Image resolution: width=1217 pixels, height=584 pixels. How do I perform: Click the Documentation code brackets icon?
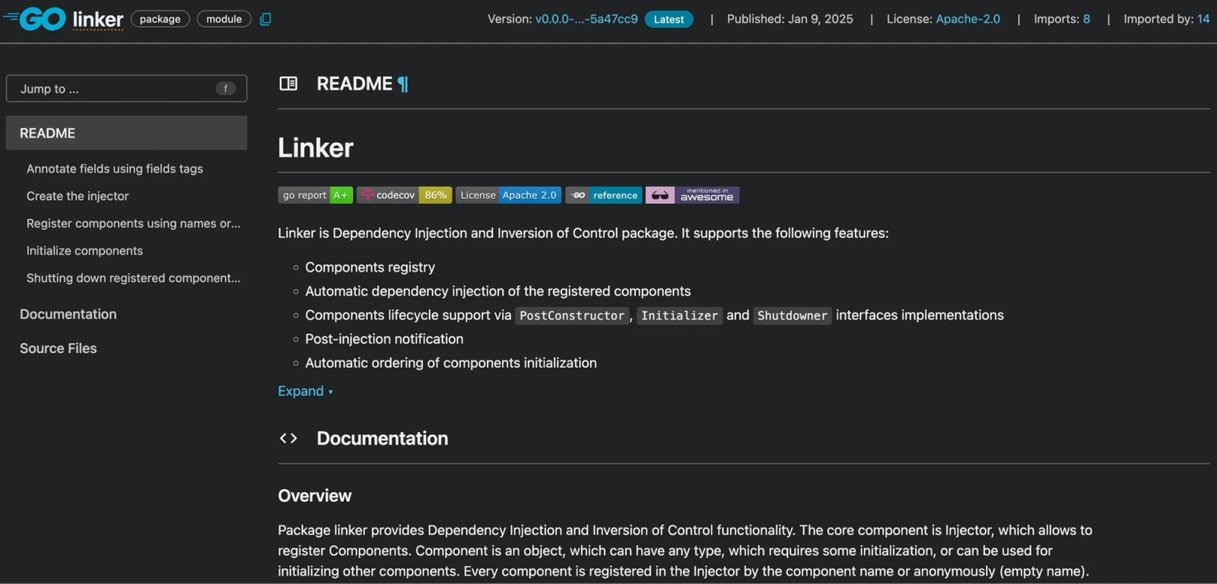(288, 438)
